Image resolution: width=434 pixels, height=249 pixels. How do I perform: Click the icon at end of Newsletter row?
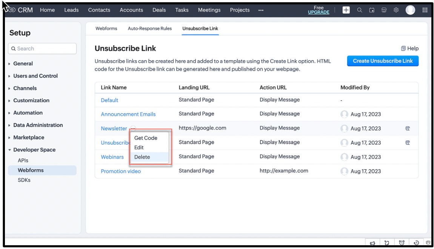(408, 128)
